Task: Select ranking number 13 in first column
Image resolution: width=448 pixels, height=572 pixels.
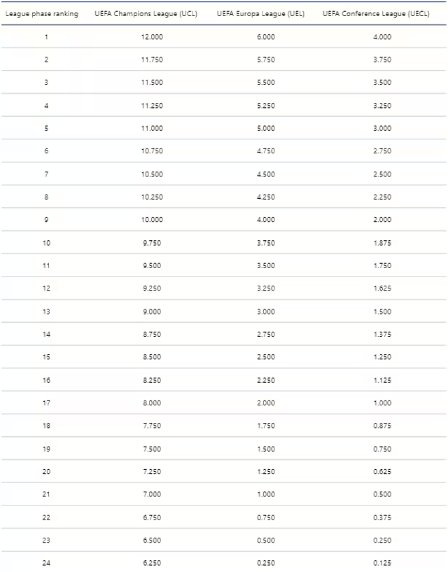Action: pyautogui.click(x=46, y=312)
